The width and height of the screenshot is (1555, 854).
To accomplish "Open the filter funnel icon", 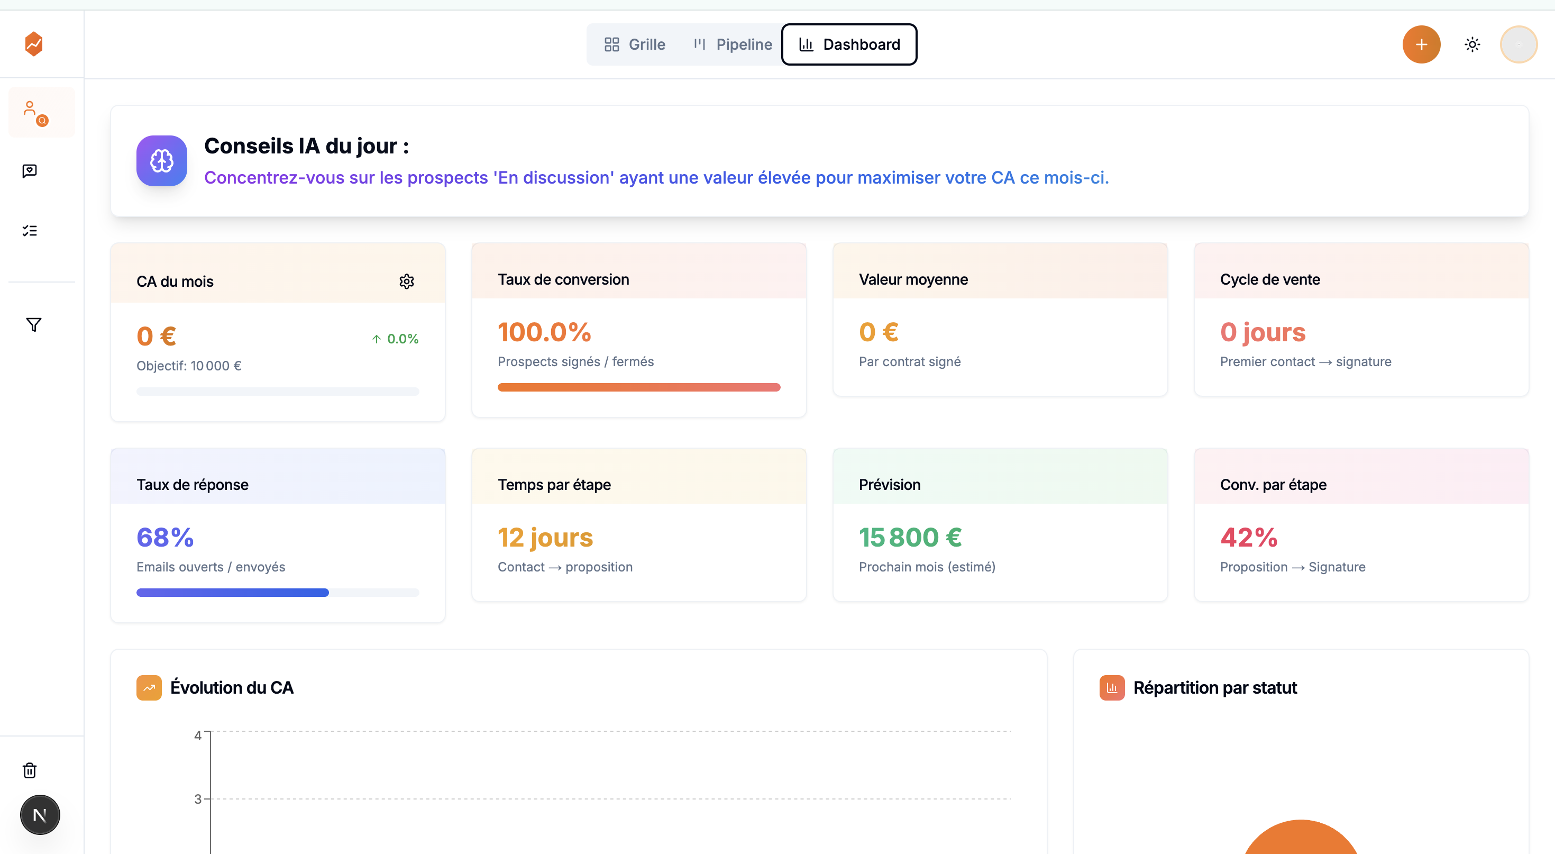I will (x=34, y=324).
